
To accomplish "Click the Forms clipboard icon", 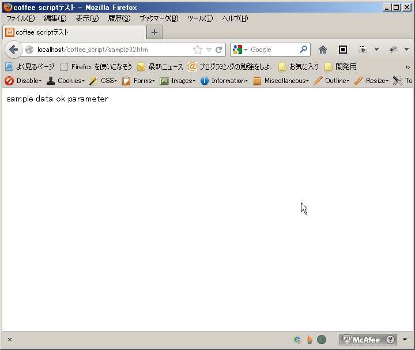I will point(126,81).
